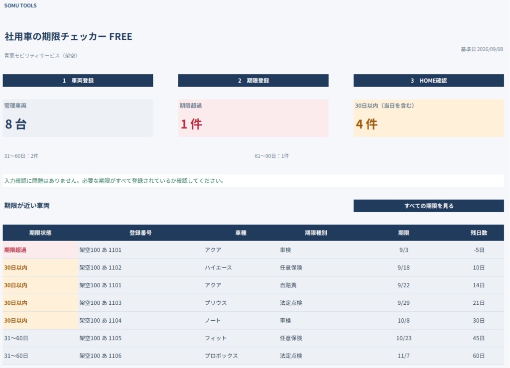Click the 社用車の期限チェッカー FREE title

pyautogui.click(x=68, y=36)
